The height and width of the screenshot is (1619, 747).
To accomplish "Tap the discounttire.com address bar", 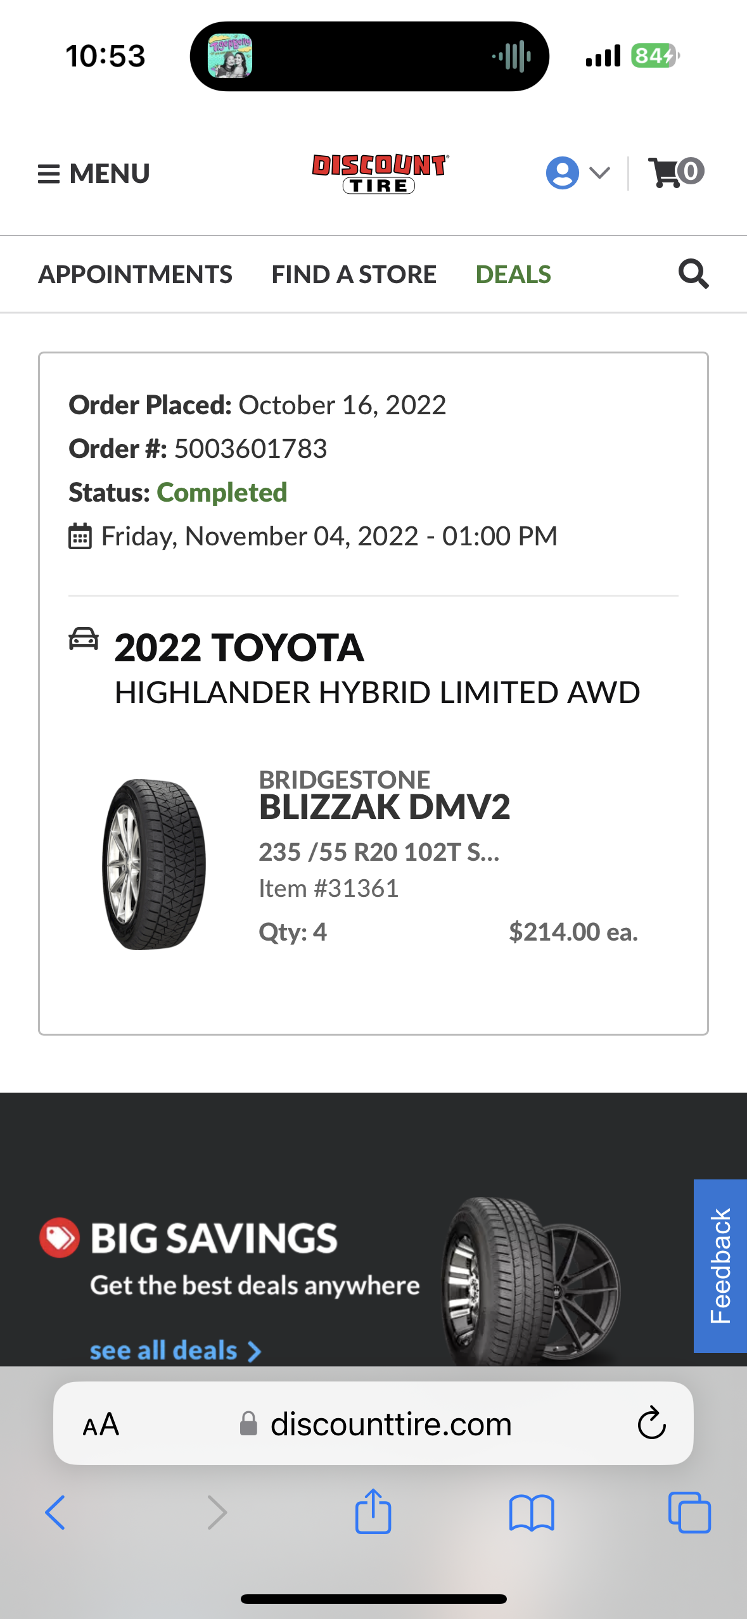I will tap(390, 1425).
